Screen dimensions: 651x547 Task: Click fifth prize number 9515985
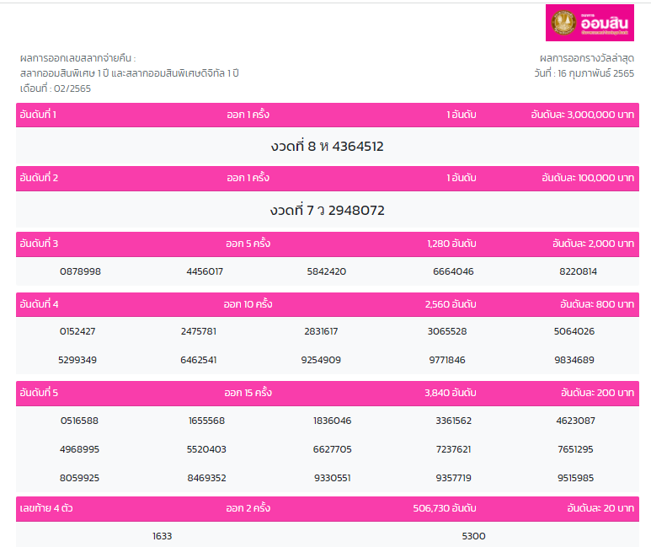[575, 478]
